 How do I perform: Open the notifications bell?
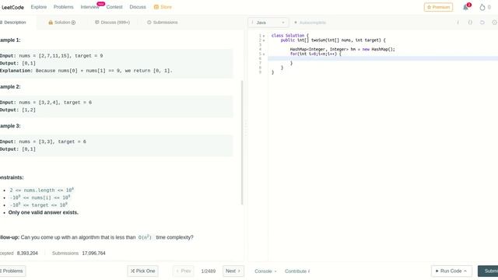pyautogui.click(x=465, y=7)
